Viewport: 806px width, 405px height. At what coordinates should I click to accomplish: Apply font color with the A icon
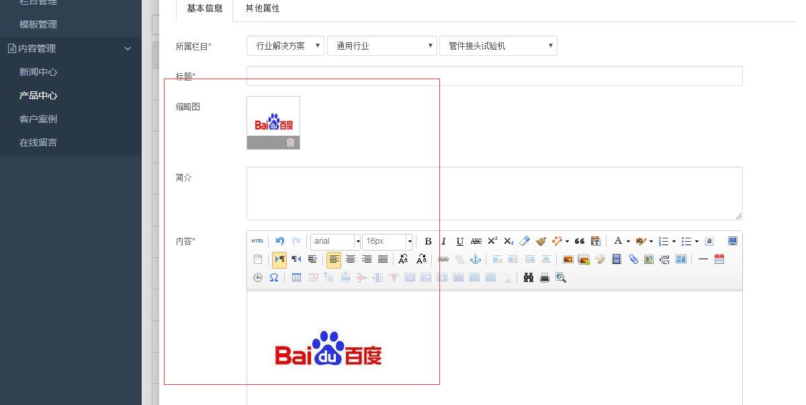click(618, 241)
